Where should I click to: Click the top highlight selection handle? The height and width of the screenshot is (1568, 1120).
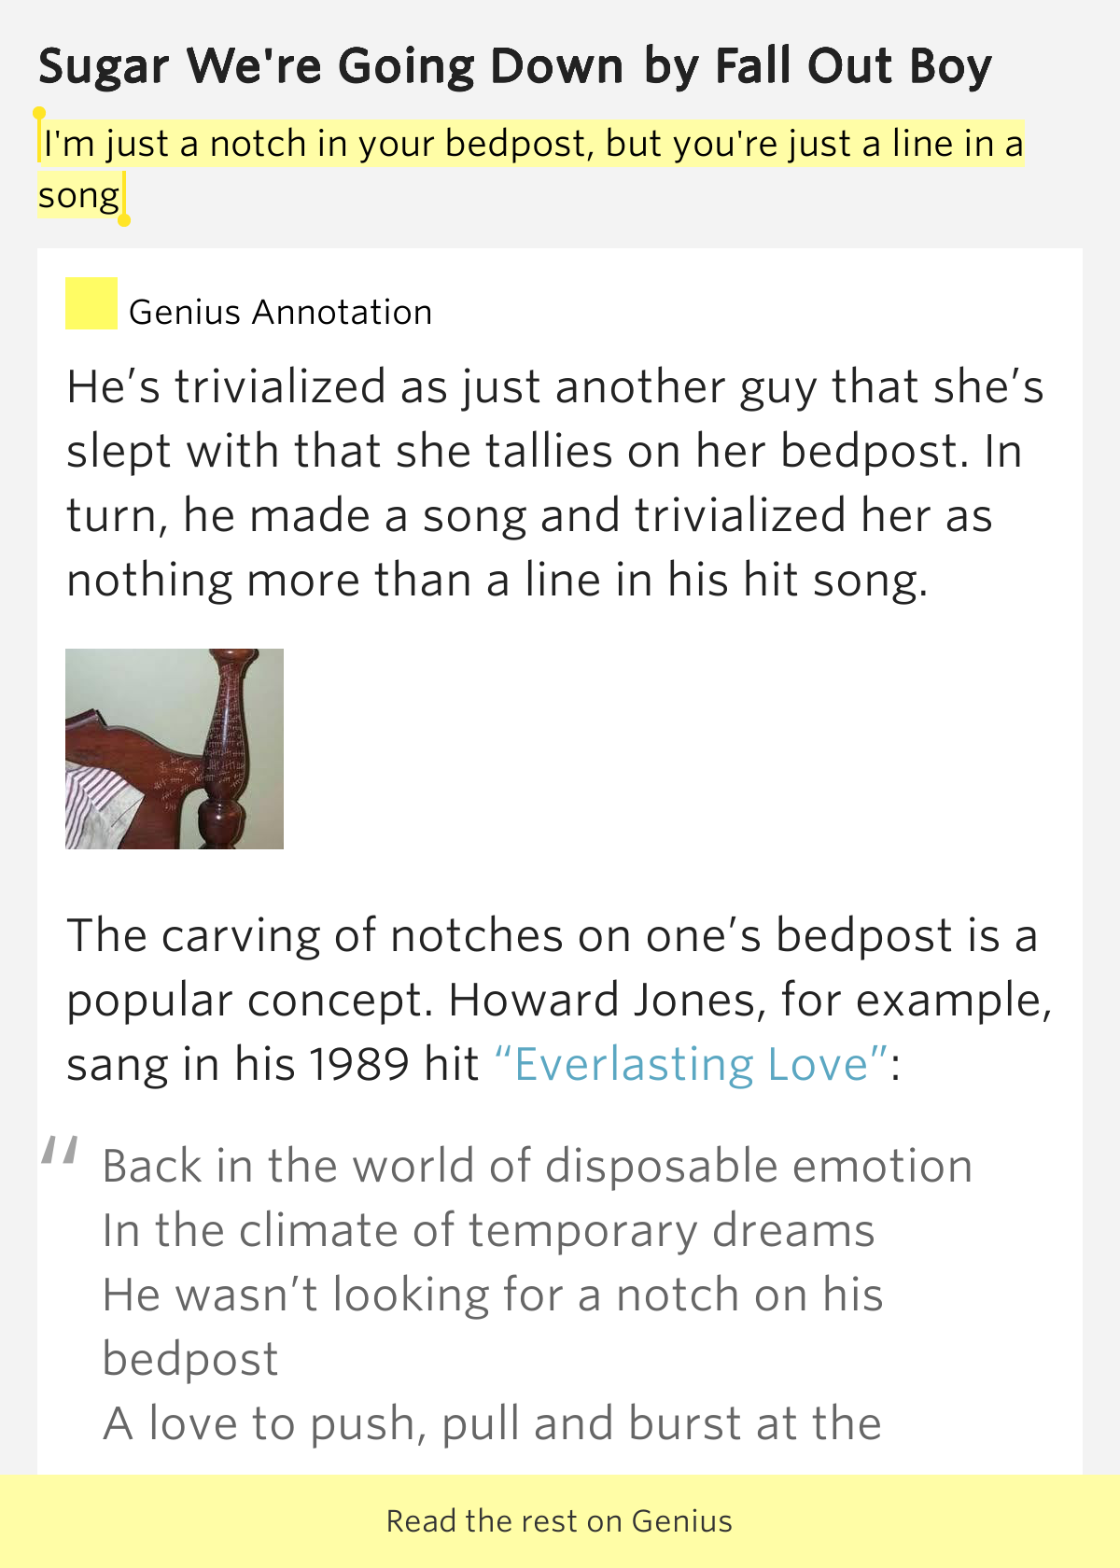click(x=39, y=115)
